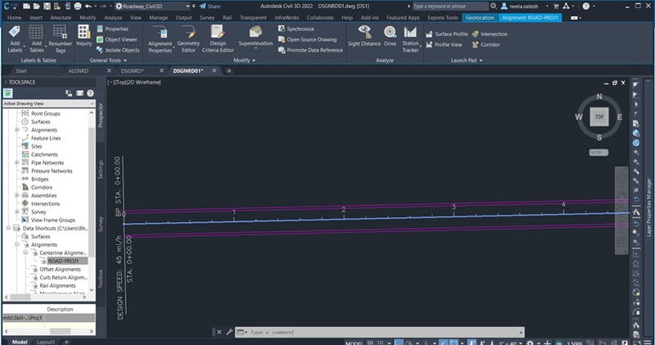655x345 pixels.
Task: Click the keyword search field
Action: [449, 6]
